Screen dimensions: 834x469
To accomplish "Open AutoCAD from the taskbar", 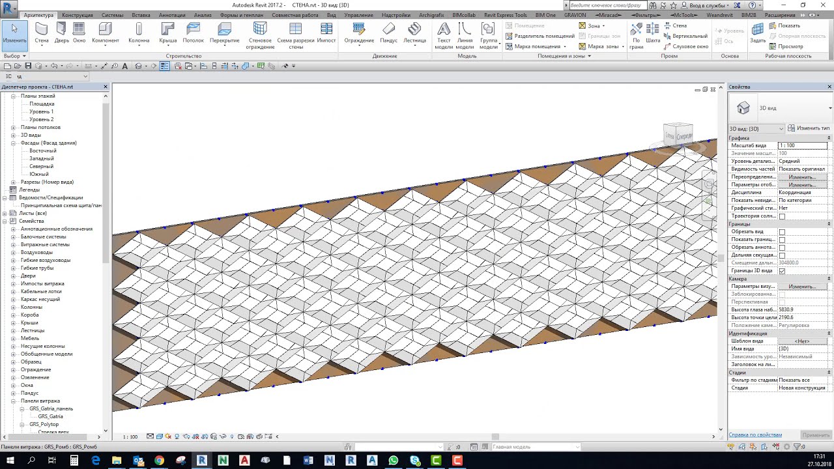I will pyautogui.click(x=244, y=461).
